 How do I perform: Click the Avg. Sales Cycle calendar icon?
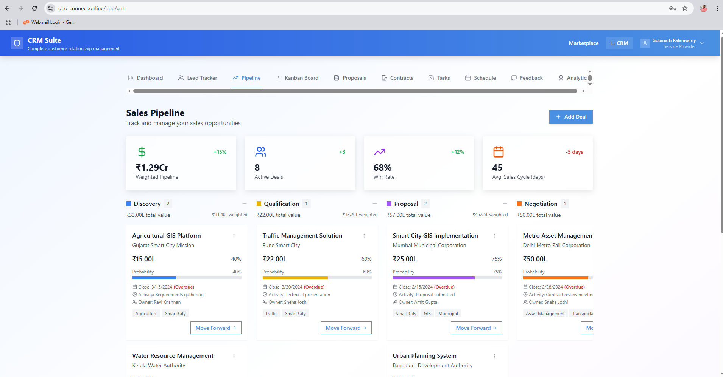[x=499, y=152]
